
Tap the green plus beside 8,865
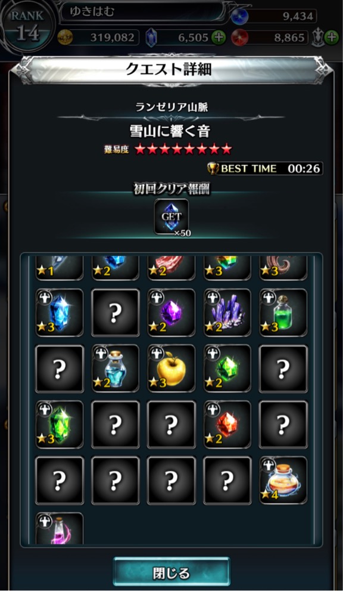click(x=332, y=38)
